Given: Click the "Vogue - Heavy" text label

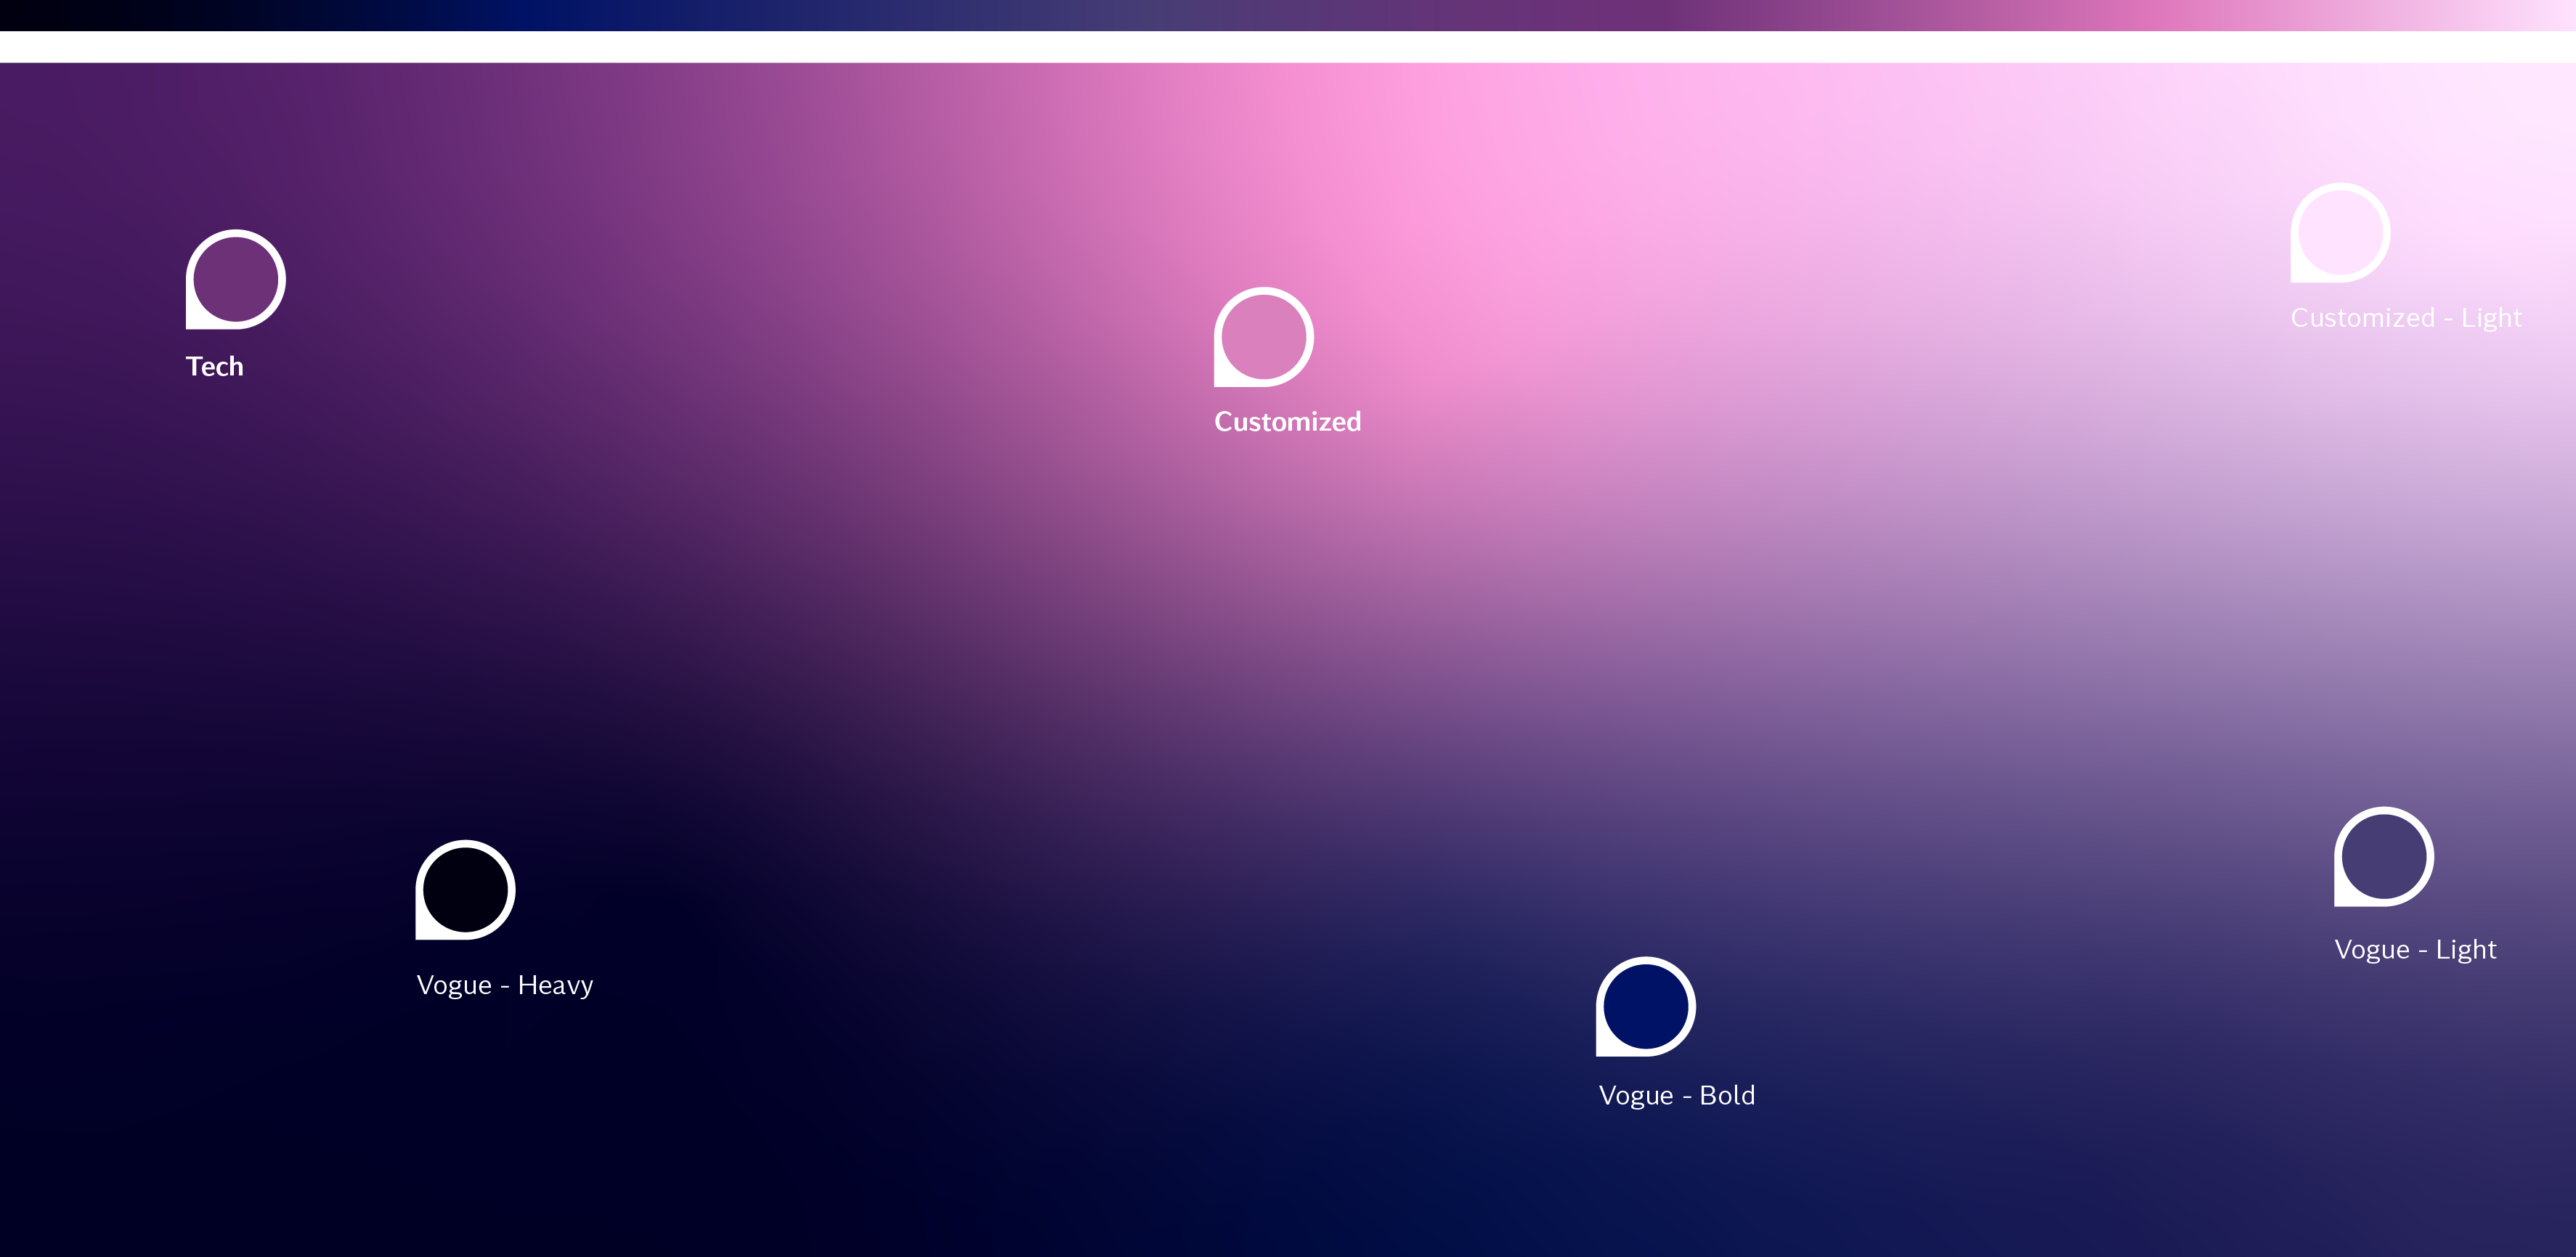Looking at the screenshot, I should click(x=505, y=985).
